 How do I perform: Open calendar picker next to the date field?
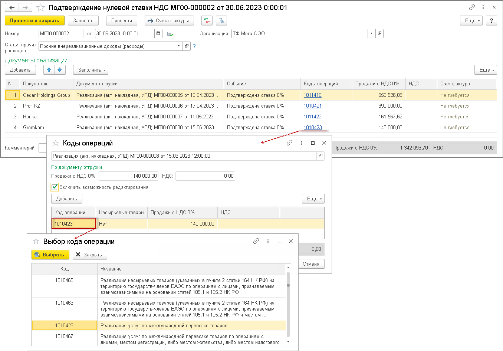[x=158, y=33]
